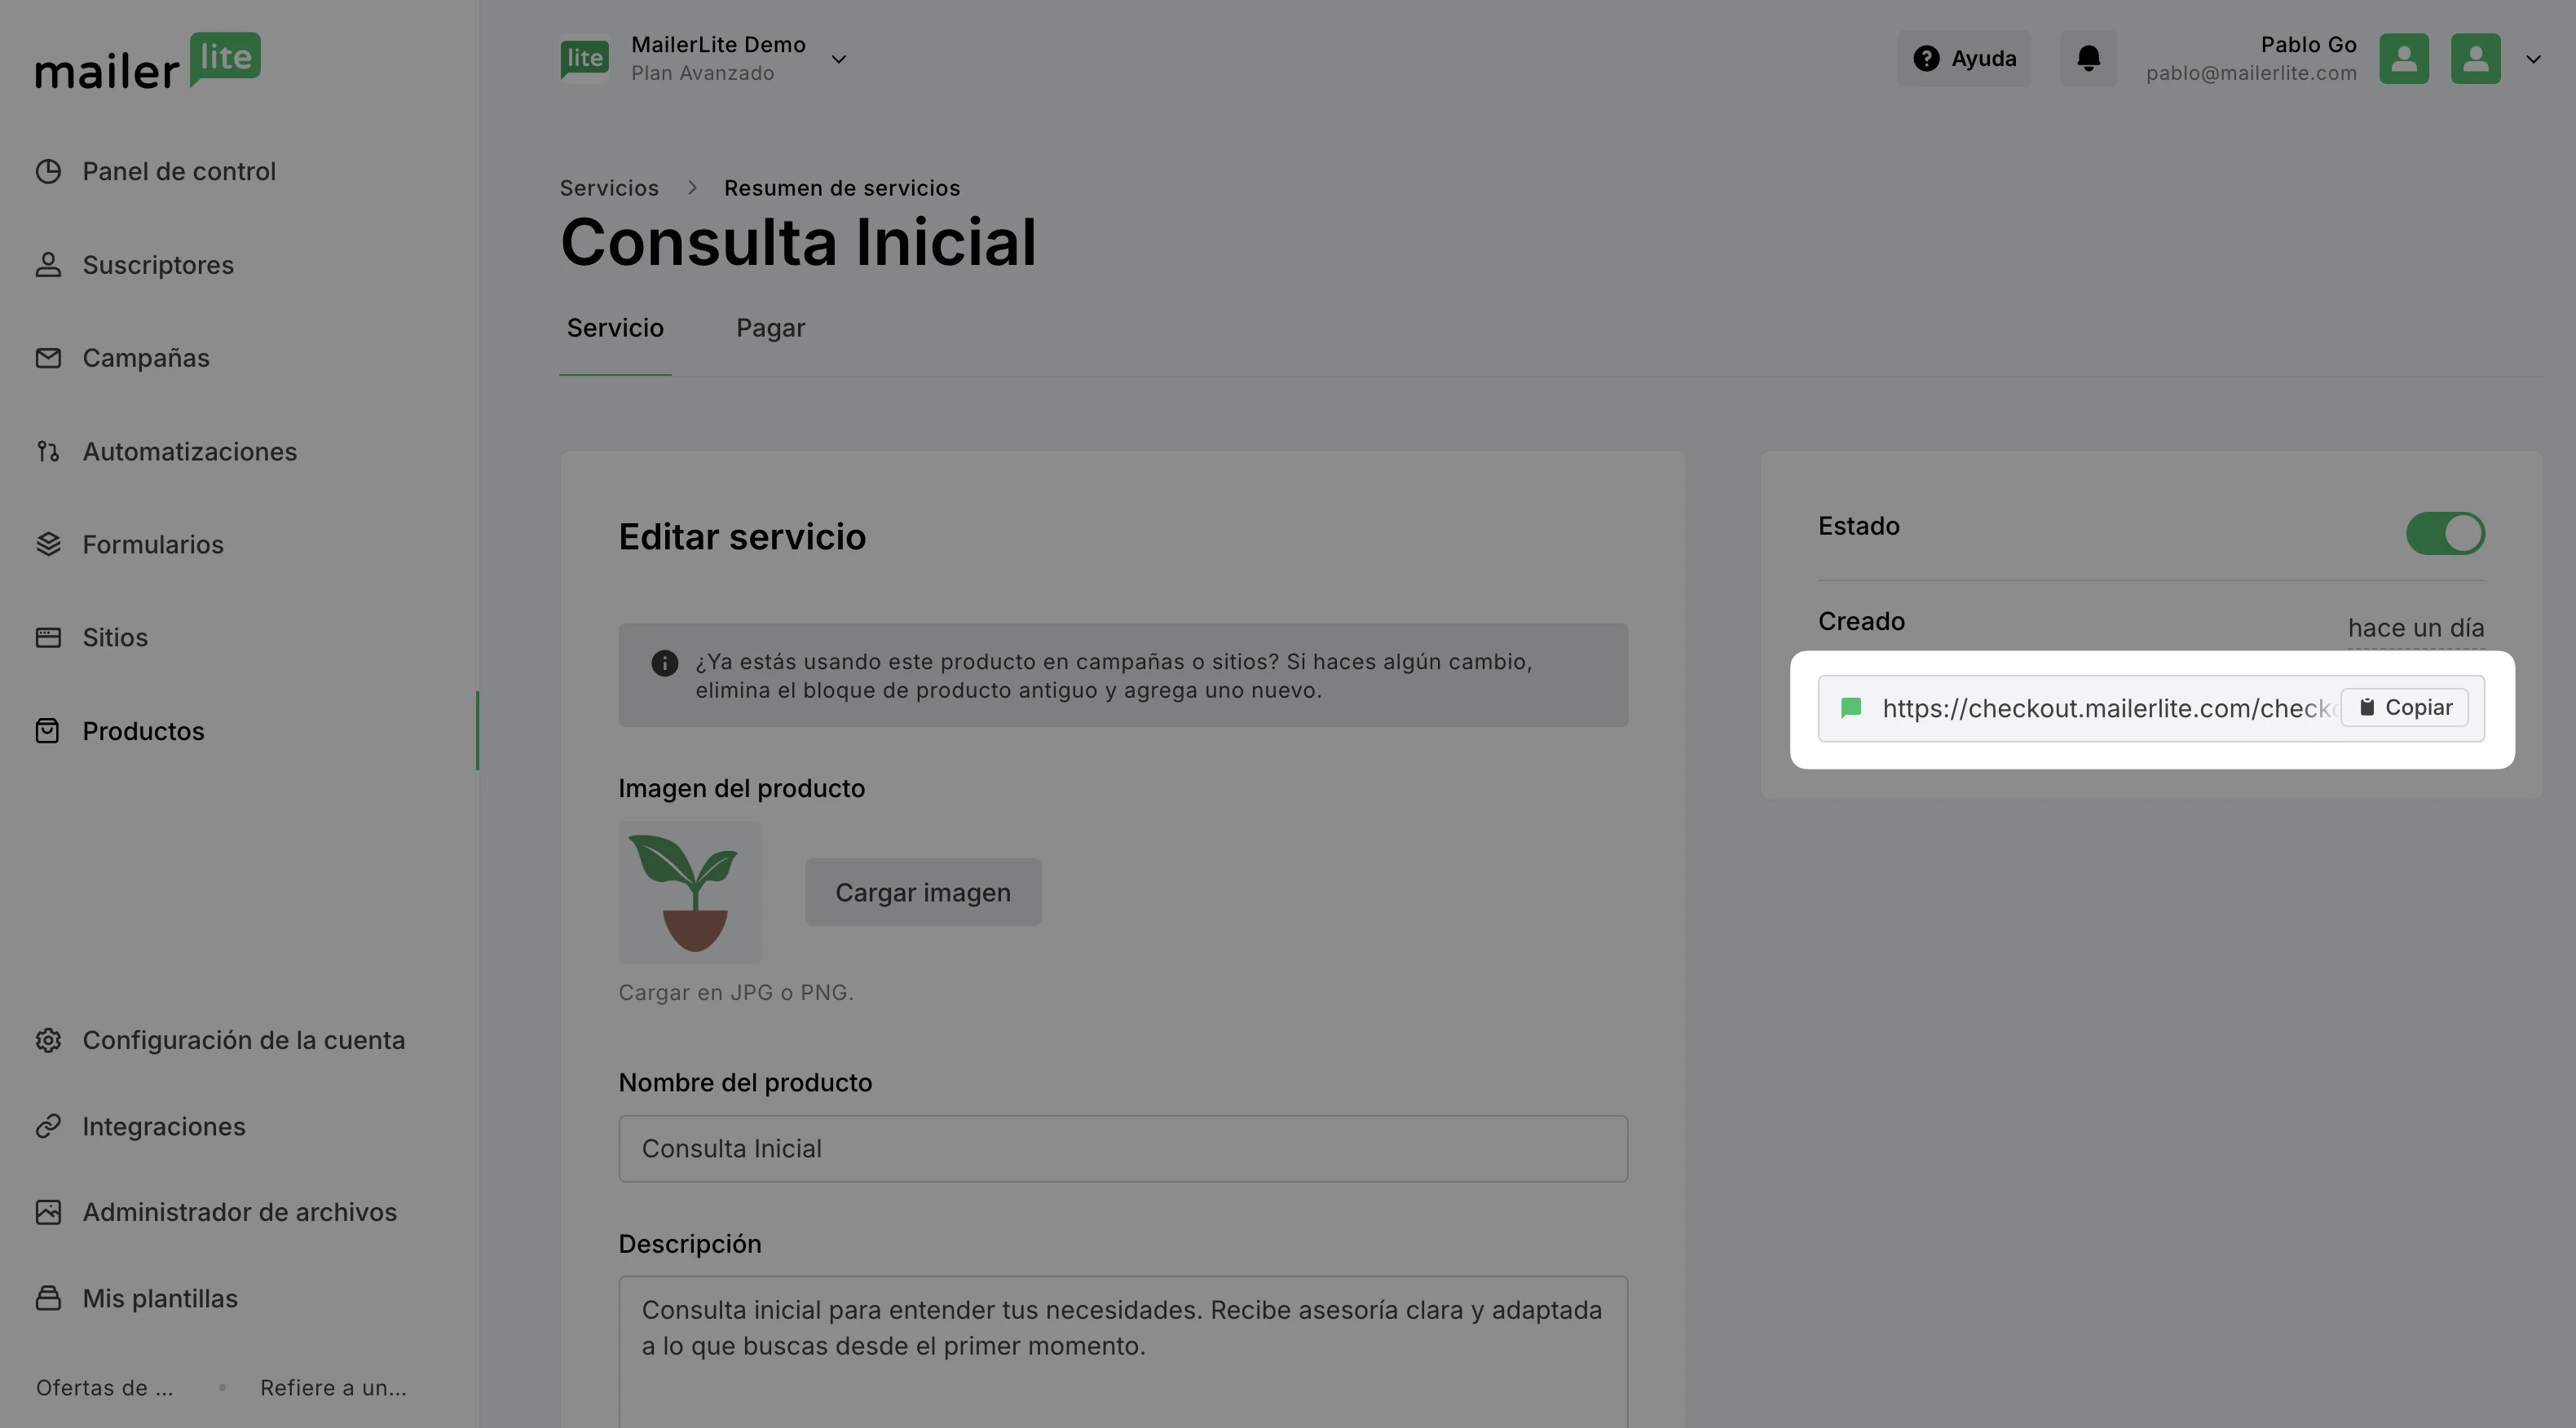The image size is (2576, 1428).
Task: Click the Copiar button
Action: 2404,708
